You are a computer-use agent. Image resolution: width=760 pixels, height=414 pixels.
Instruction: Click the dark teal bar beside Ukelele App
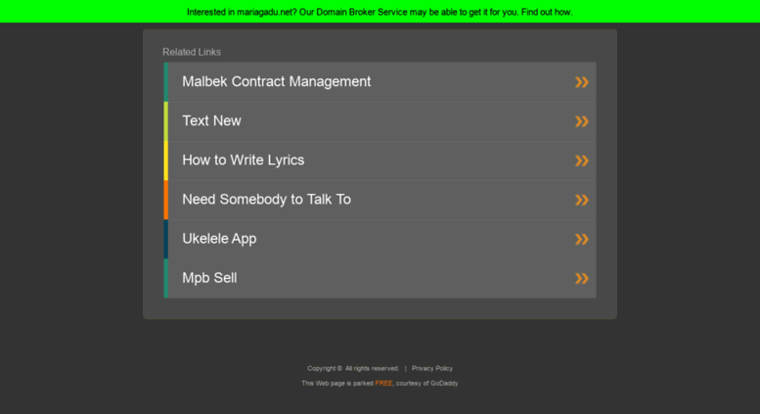tap(165, 239)
